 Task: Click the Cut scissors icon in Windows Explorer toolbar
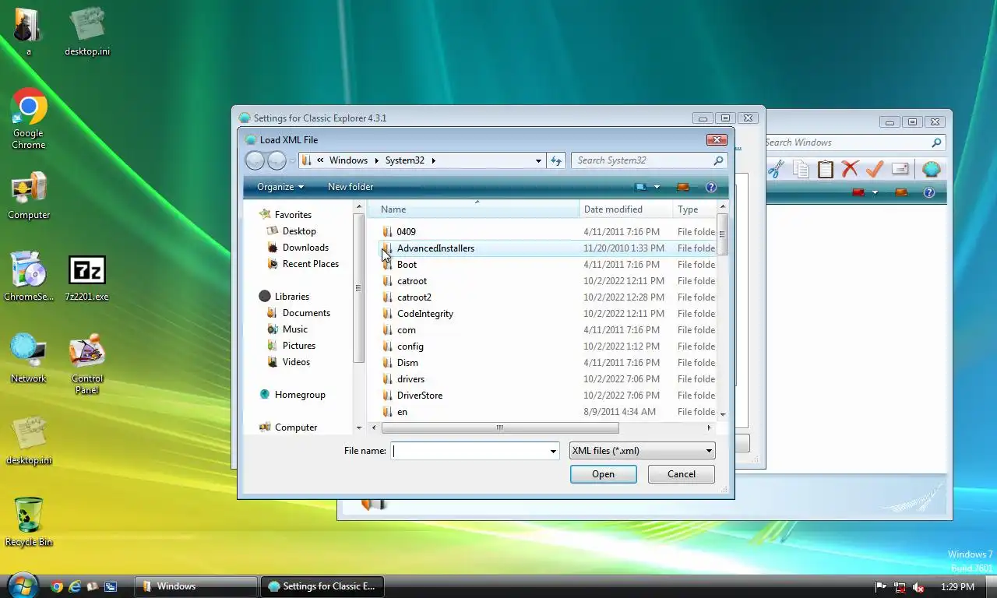(x=775, y=169)
